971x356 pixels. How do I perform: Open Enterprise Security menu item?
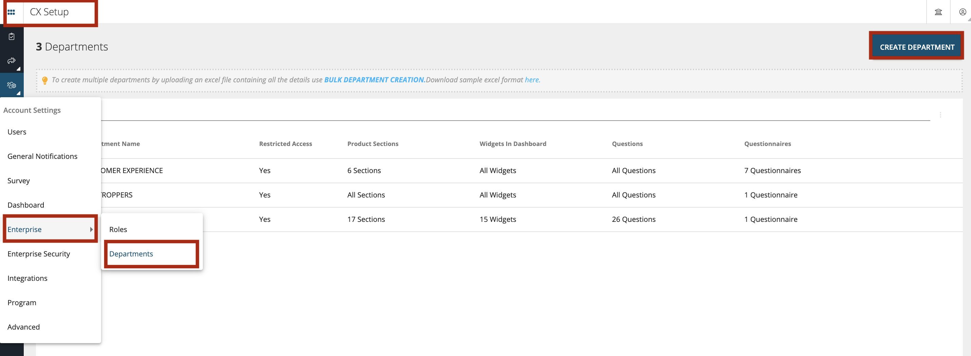[51, 254]
